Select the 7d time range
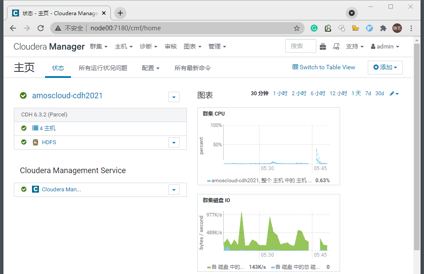Image resolution: width=424 pixels, height=274 pixels. pyautogui.click(x=368, y=93)
